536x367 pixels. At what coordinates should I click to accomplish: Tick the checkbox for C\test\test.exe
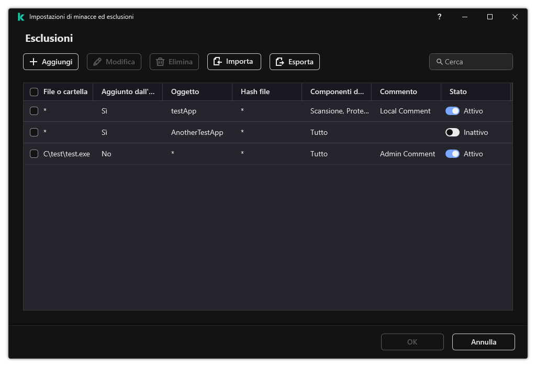(34, 154)
